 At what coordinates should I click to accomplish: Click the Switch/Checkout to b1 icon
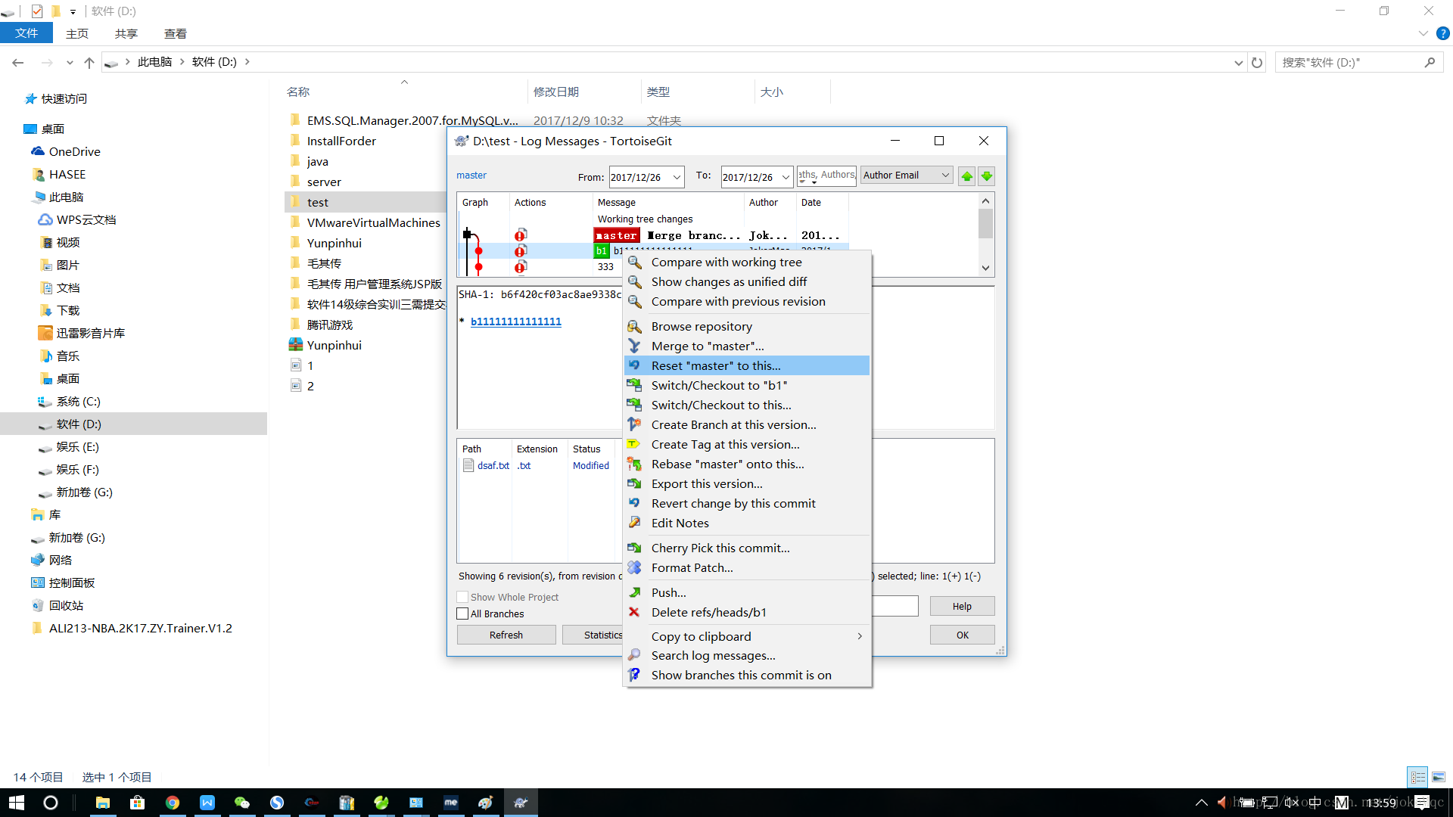tap(635, 385)
